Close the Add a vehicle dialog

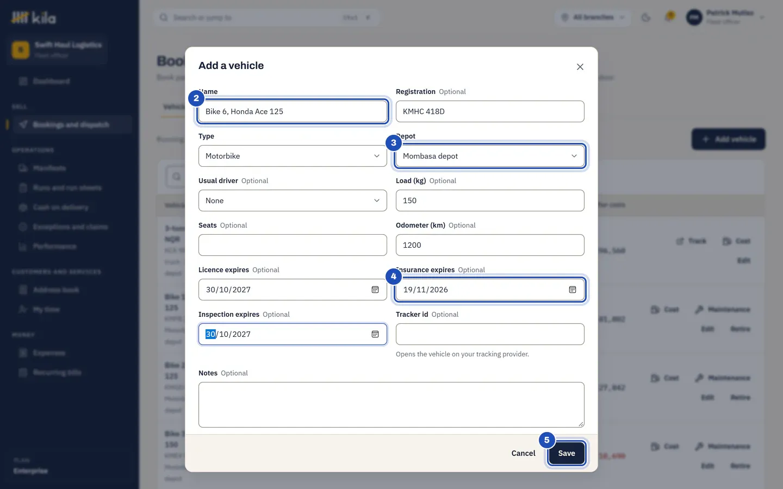[580, 67]
